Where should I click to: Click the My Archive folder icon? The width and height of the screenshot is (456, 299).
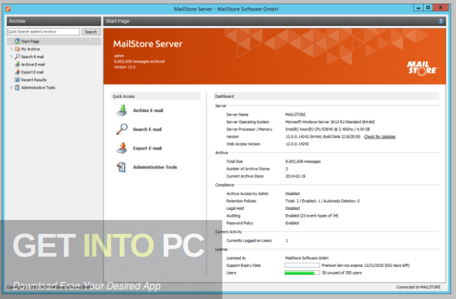(x=17, y=49)
